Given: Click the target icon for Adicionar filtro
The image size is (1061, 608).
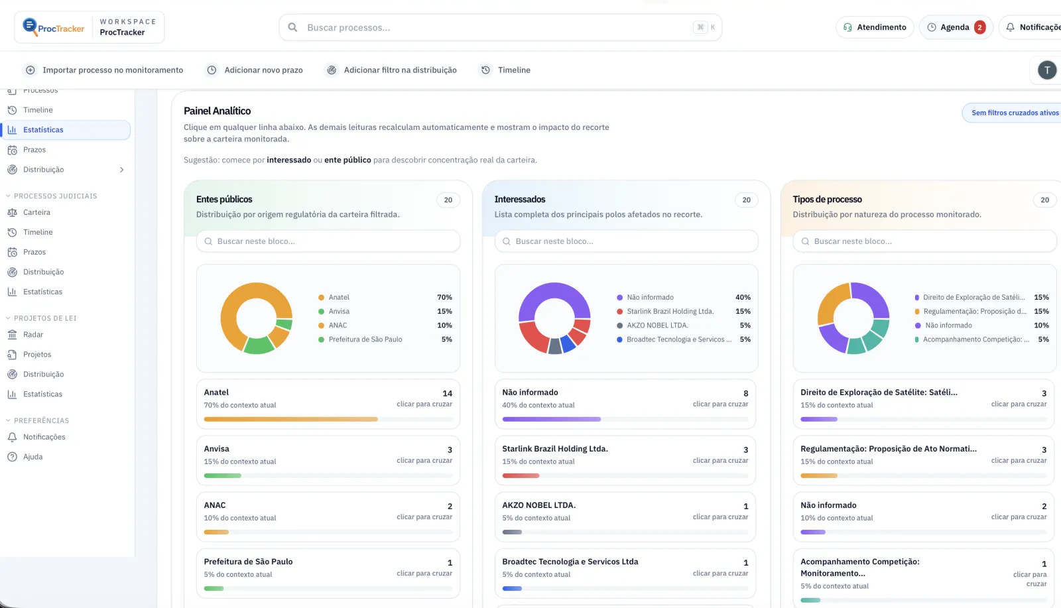Looking at the screenshot, I should [x=332, y=70].
